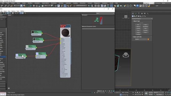Image resolution: width=171 pixels, height=96 pixels.
Task: Open the Options menu in material editor
Action: pos(13,11)
